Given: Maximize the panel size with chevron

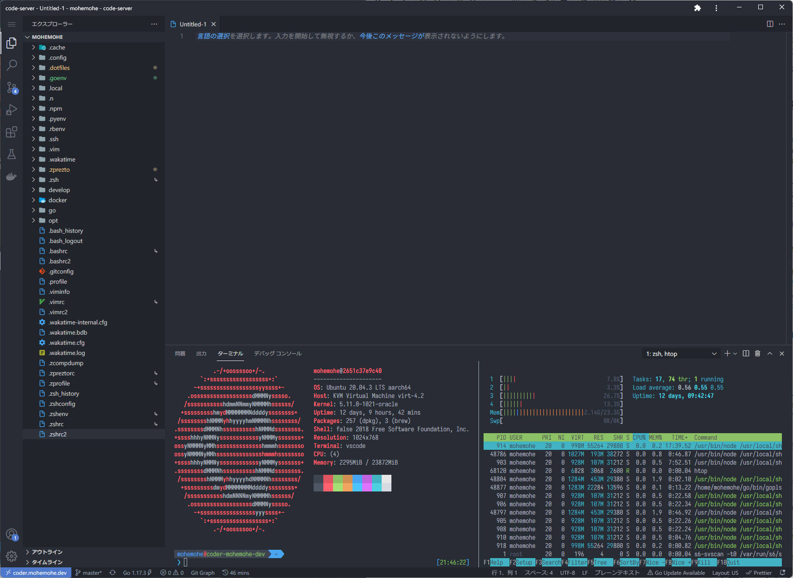Looking at the screenshot, I should [770, 354].
